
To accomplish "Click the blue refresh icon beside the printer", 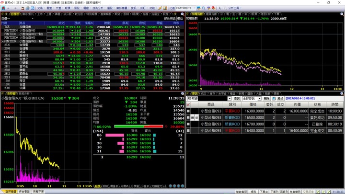I will pyautogui.click(x=33, y=8).
